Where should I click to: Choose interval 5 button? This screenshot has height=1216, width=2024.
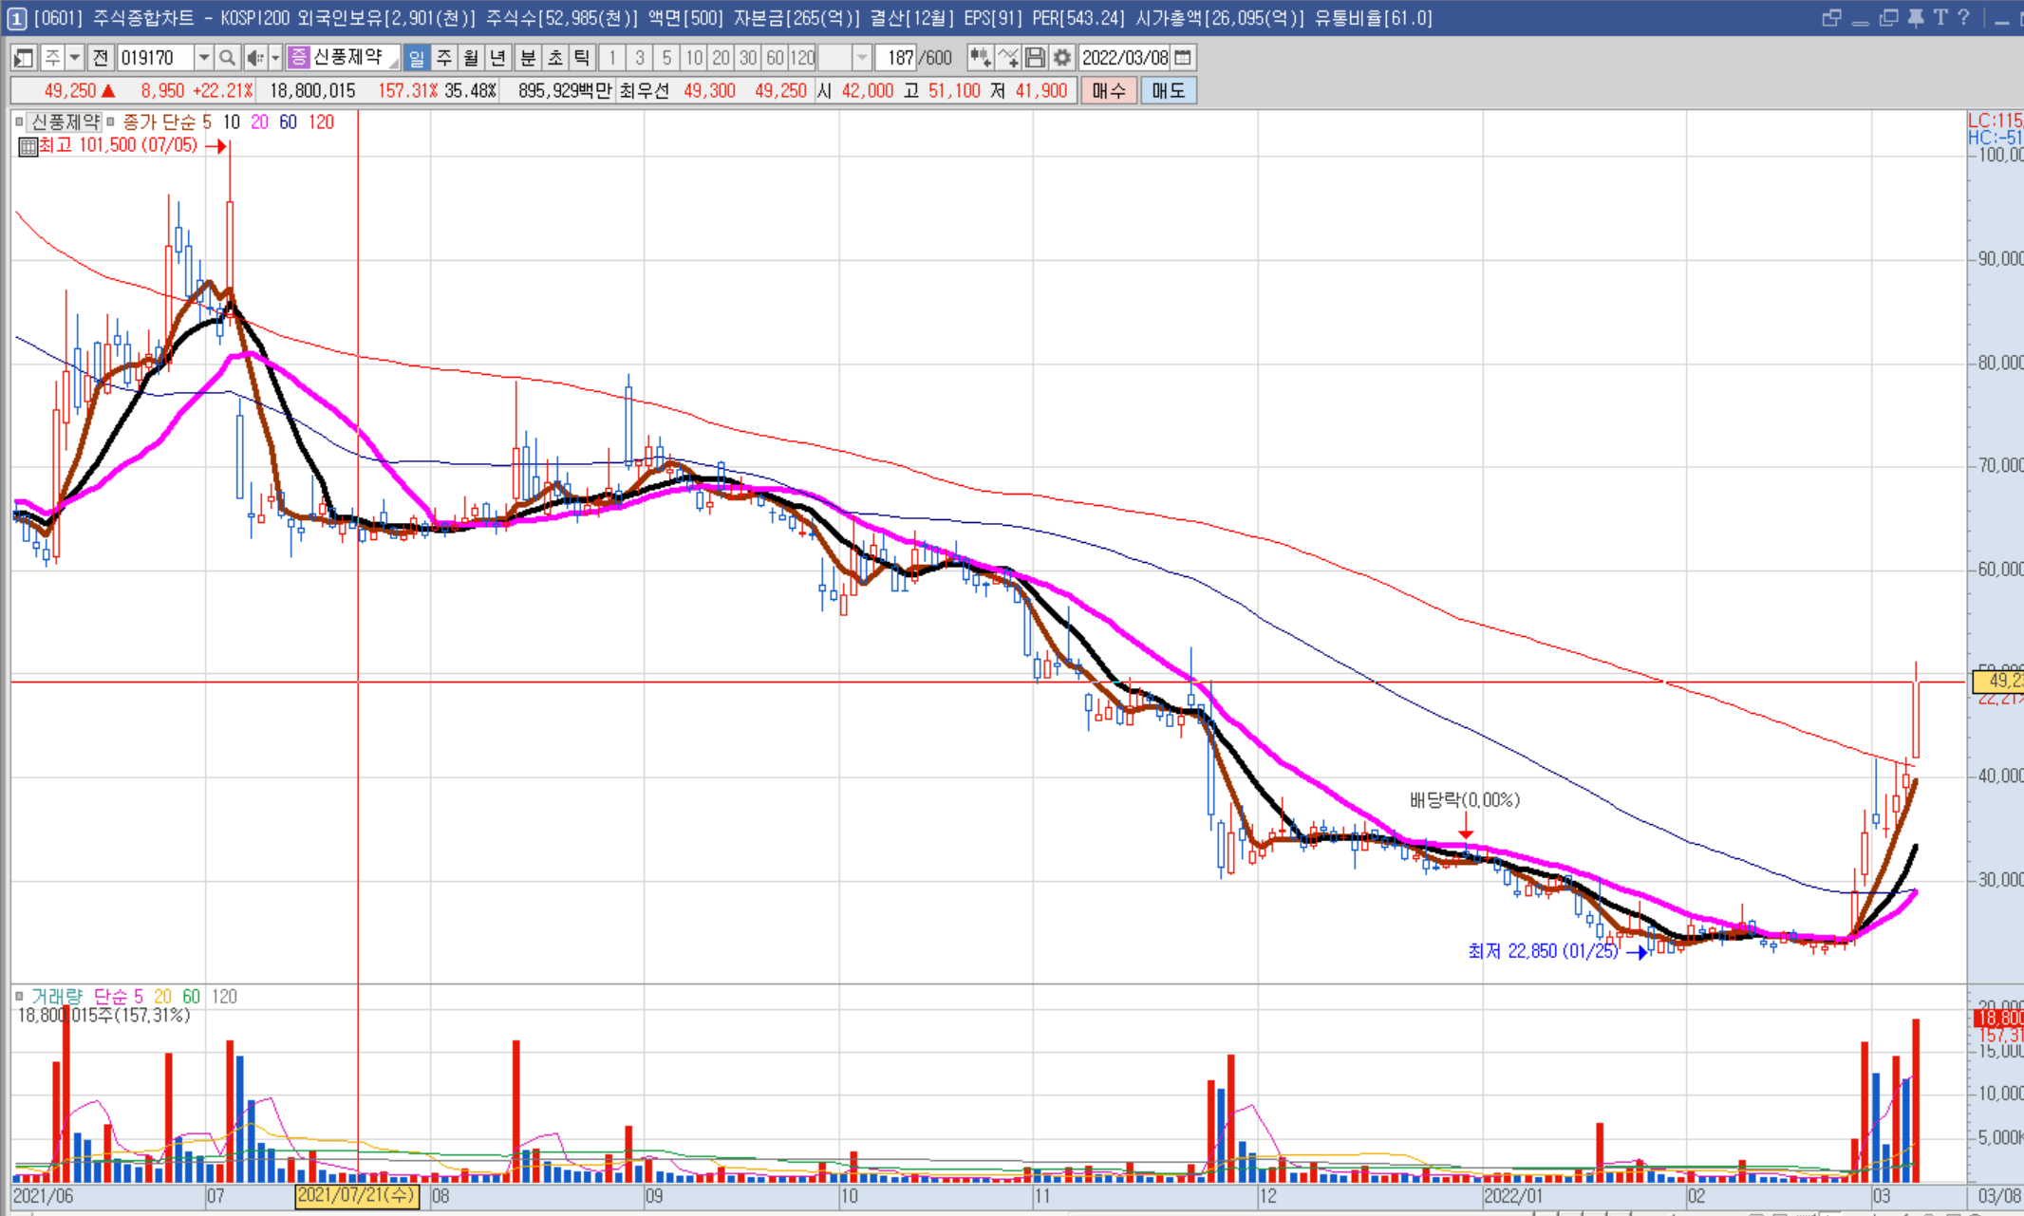click(666, 58)
